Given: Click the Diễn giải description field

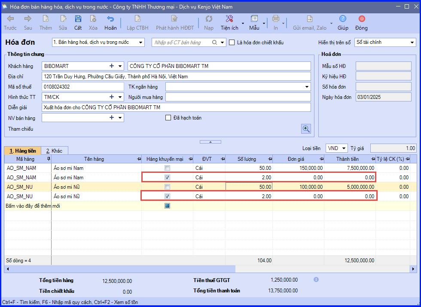Looking at the screenshot, I should [176, 107].
